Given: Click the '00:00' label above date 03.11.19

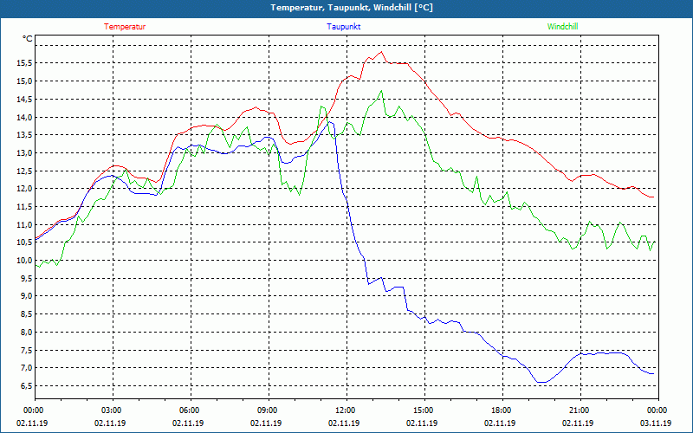Looking at the screenshot, I should point(657,410).
